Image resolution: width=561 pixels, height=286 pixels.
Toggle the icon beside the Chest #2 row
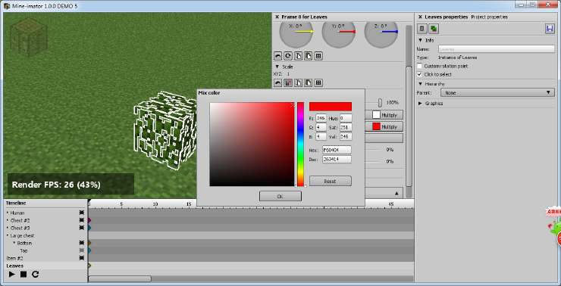82,220
